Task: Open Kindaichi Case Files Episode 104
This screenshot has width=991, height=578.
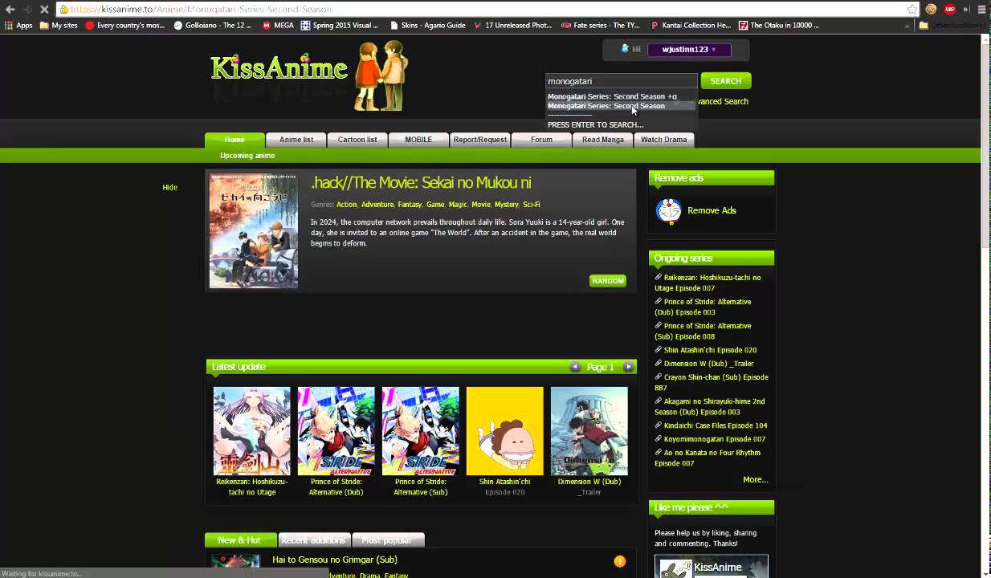Action: pos(715,425)
